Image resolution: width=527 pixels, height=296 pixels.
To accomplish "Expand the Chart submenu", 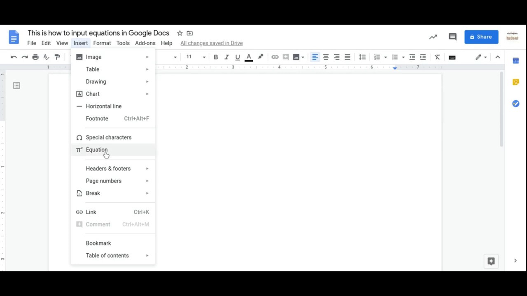I will [x=113, y=94].
